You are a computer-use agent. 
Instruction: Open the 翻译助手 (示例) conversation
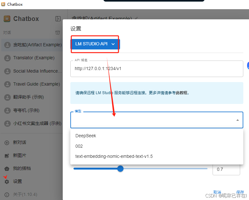32,97
